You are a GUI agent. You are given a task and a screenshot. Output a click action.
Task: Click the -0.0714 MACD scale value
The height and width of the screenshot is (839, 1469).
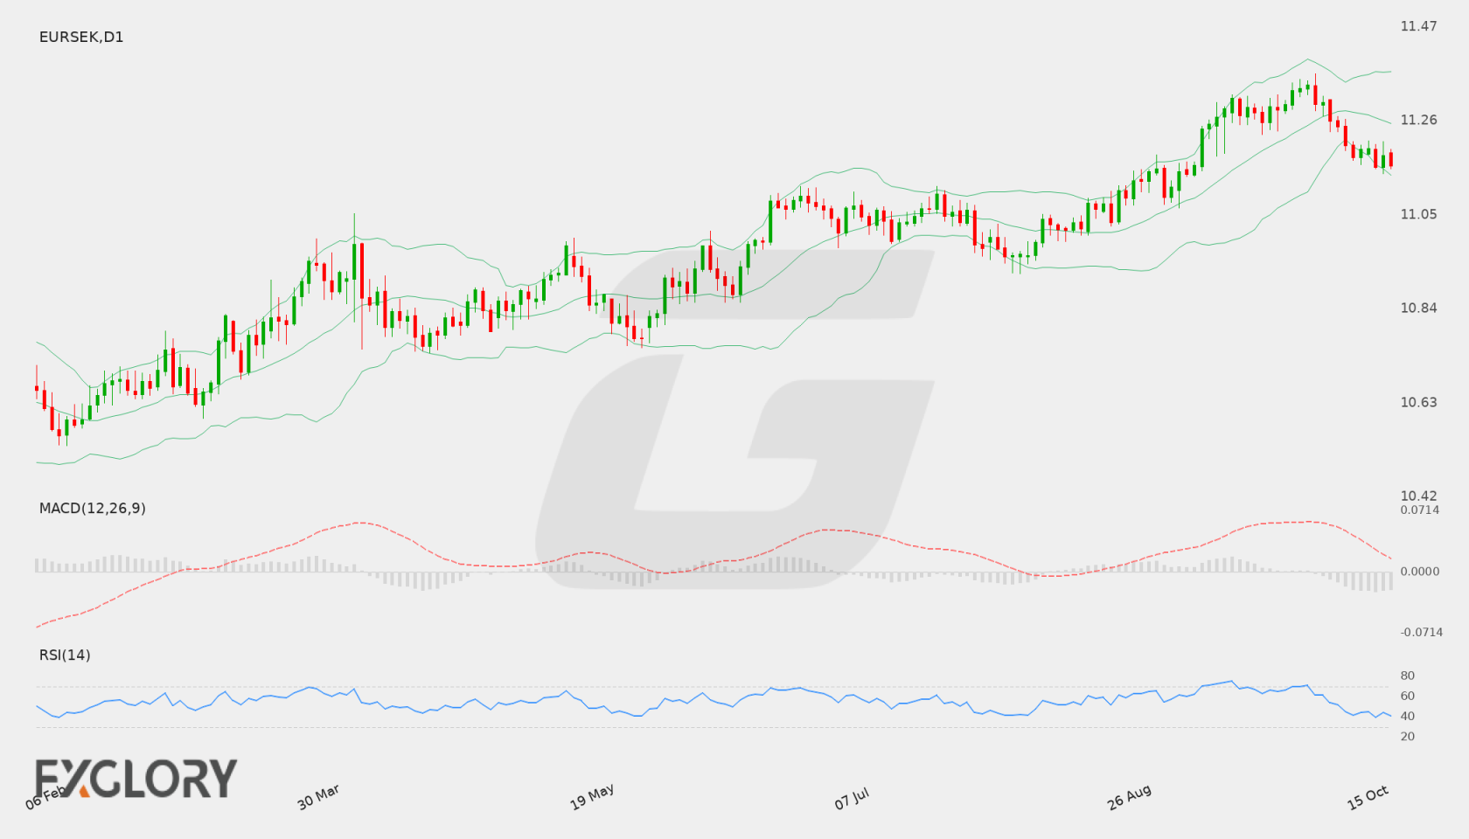[1422, 632]
